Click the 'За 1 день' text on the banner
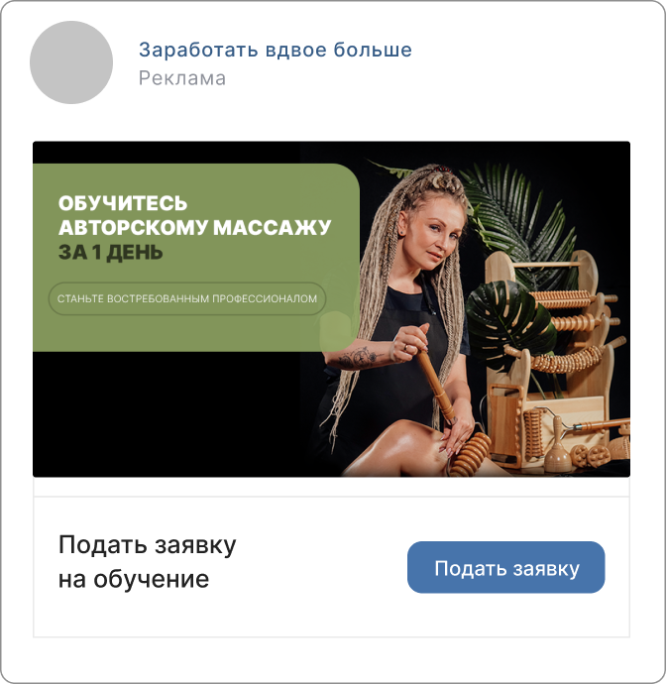667x684 pixels. (110, 253)
